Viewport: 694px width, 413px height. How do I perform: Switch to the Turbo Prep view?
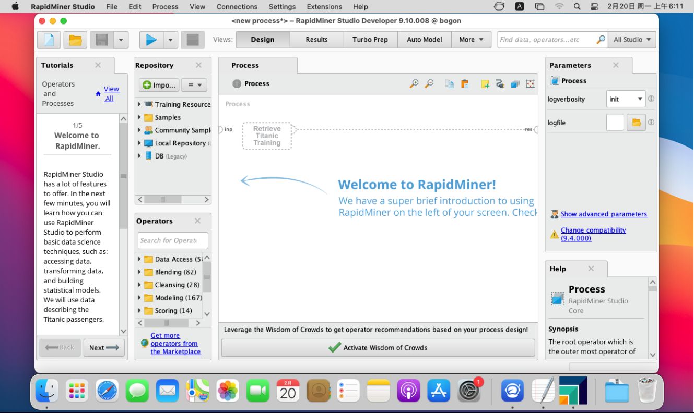click(370, 40)
